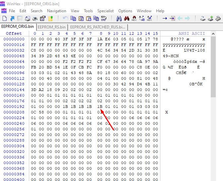Click the ANSI ASCII column header
223x181 pixels.
[x=192, y=33]
